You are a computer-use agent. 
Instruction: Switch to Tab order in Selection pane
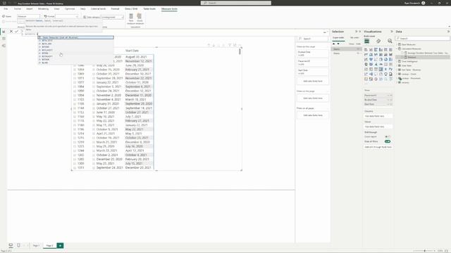click(x=354, y=37)
